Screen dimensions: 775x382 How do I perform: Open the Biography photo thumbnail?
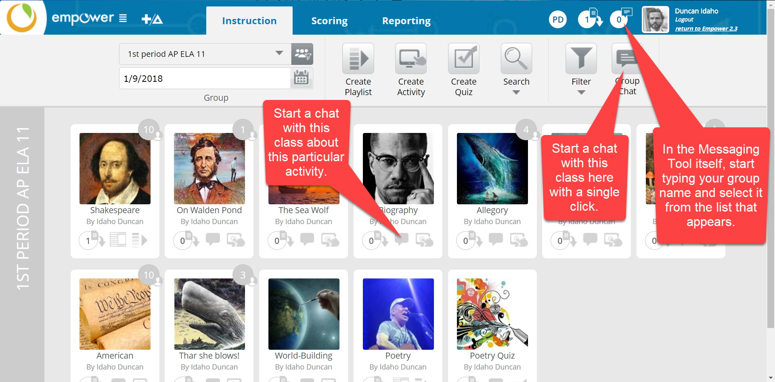pyautogui.click(x=398, y=168)
